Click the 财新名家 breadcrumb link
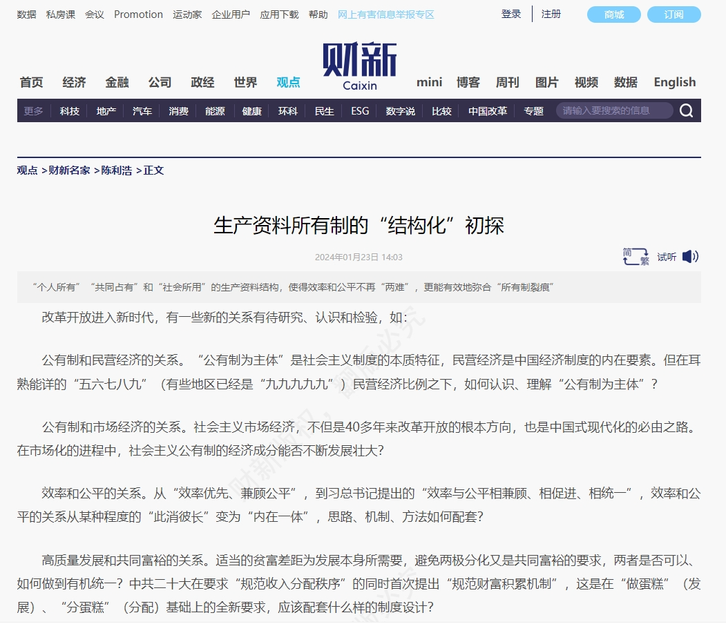726x624 pixels. click(71, 170)
